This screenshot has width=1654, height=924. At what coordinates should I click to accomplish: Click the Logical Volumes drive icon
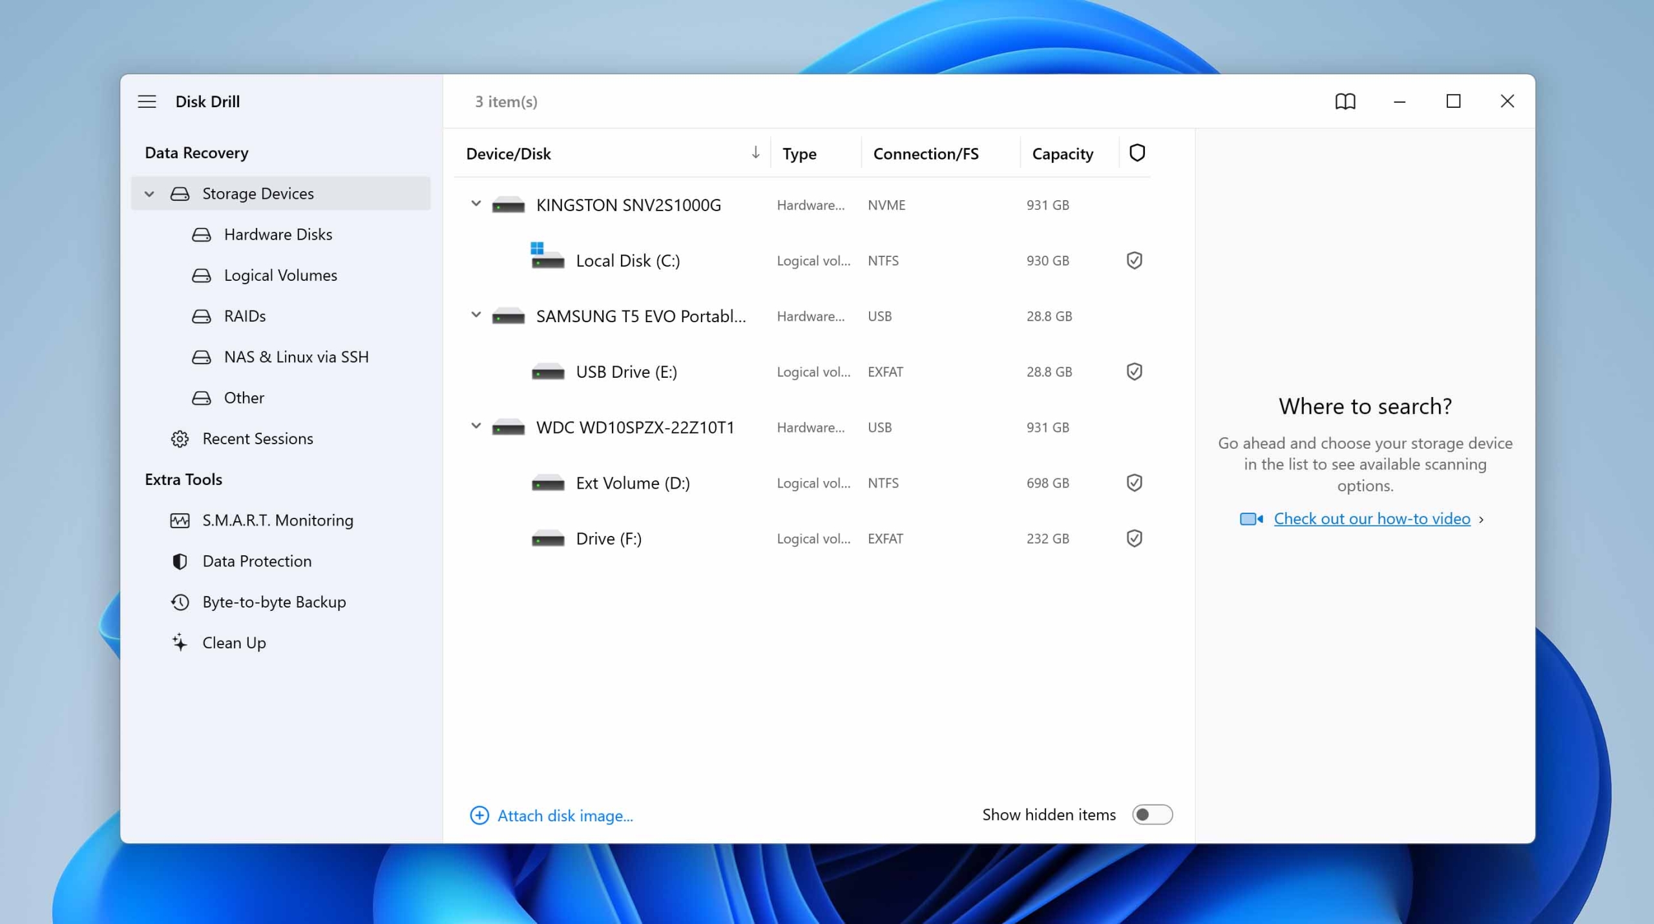(x=202, y=275)
